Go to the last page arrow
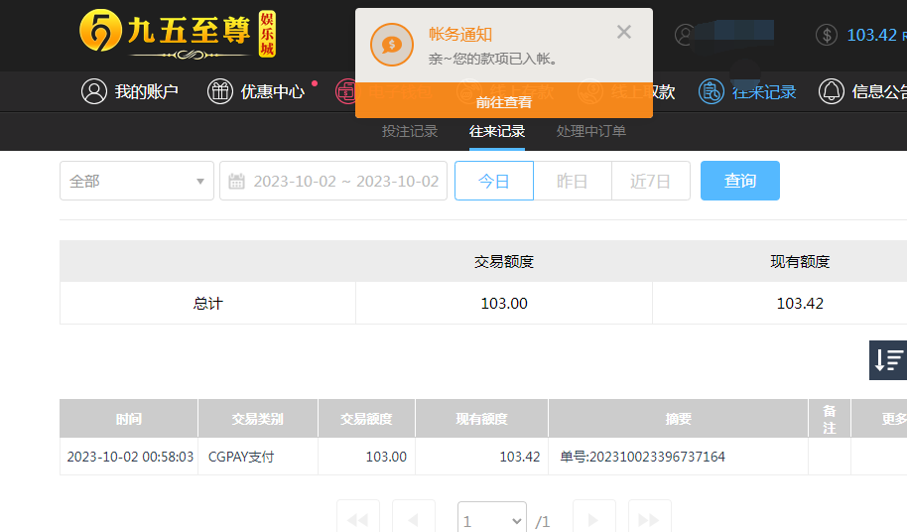907x532 pixels. coord(649,520)
